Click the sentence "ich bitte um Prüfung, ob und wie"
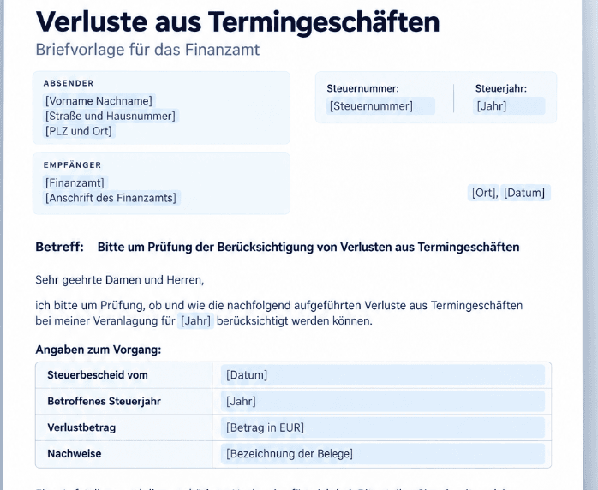The width and height of the screenshot is (598, 490). coord(120,306)
